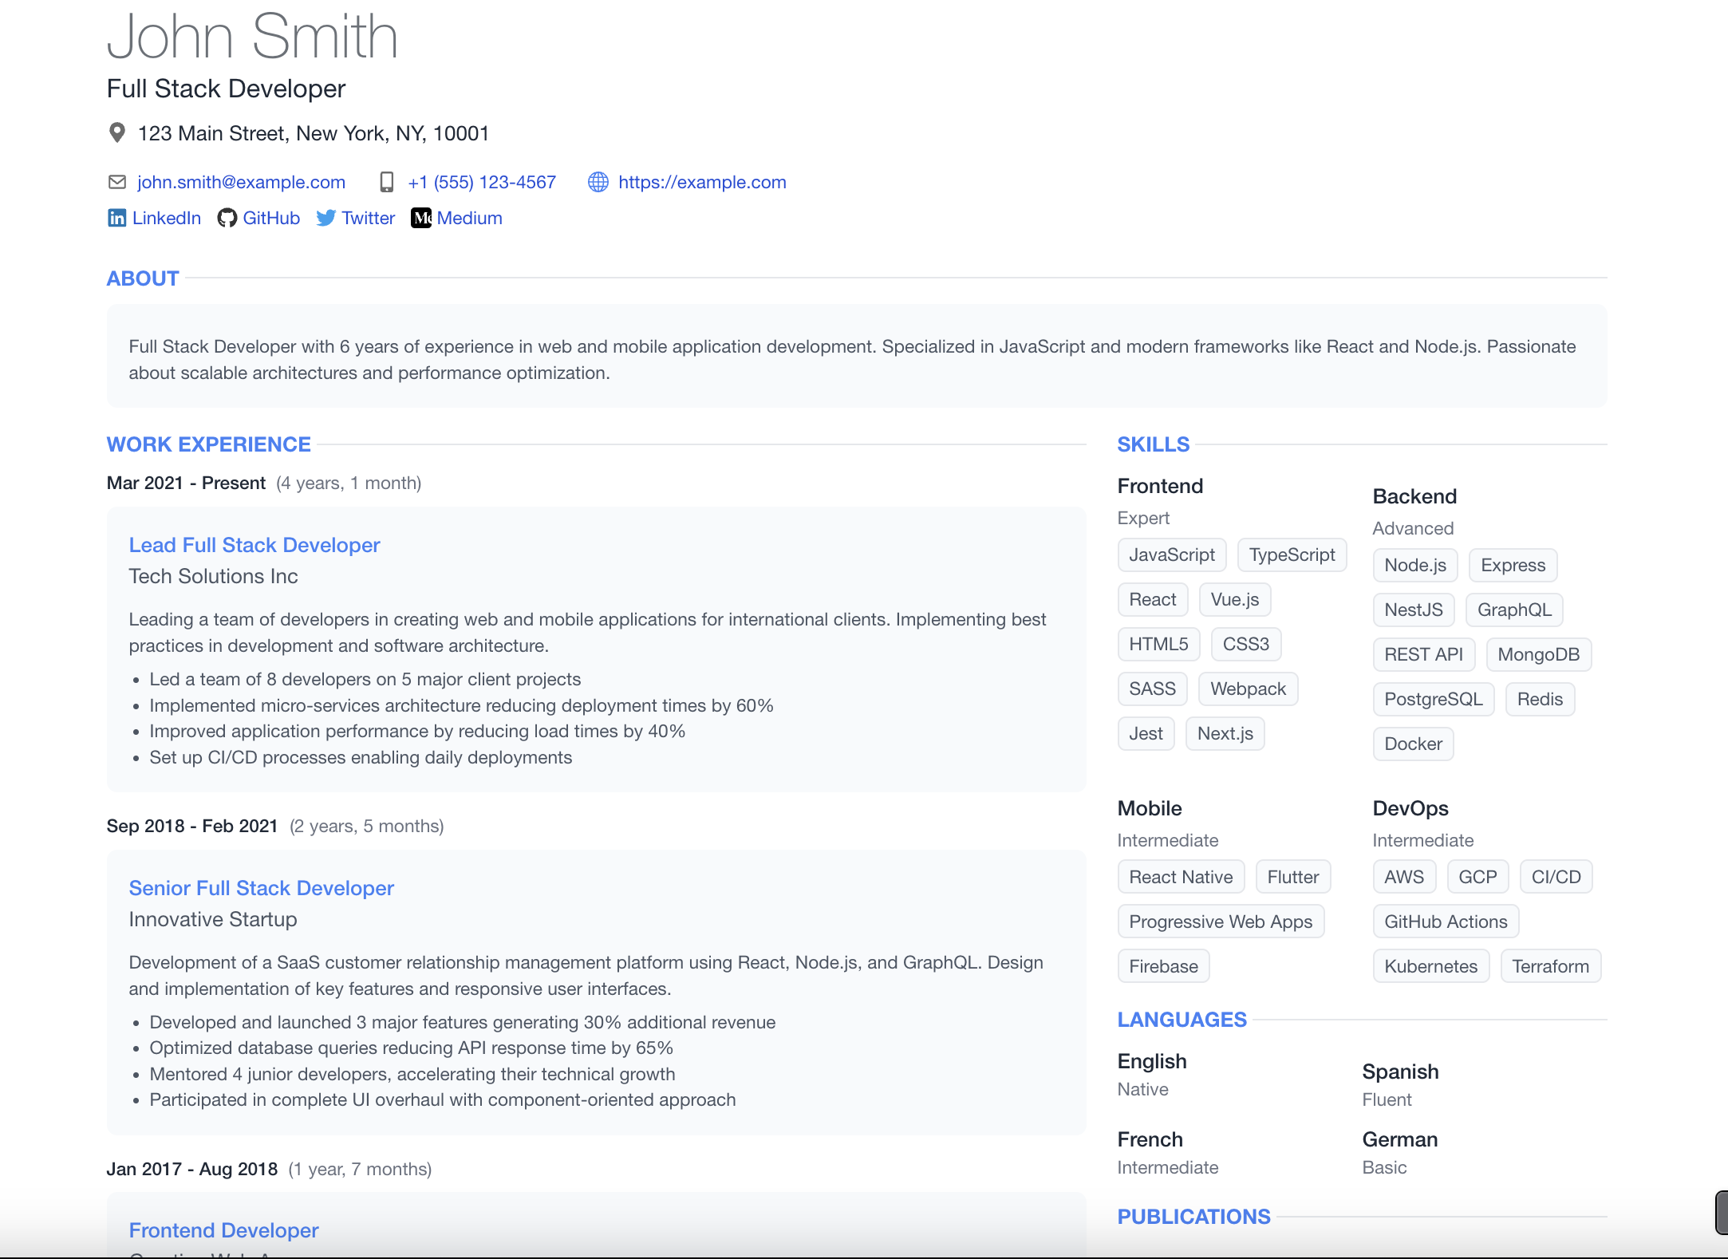1728x1259 pixels.
Task: Click the Lead Full Stack Developer title
Action: pyautogui.click(x=254, y=545)
